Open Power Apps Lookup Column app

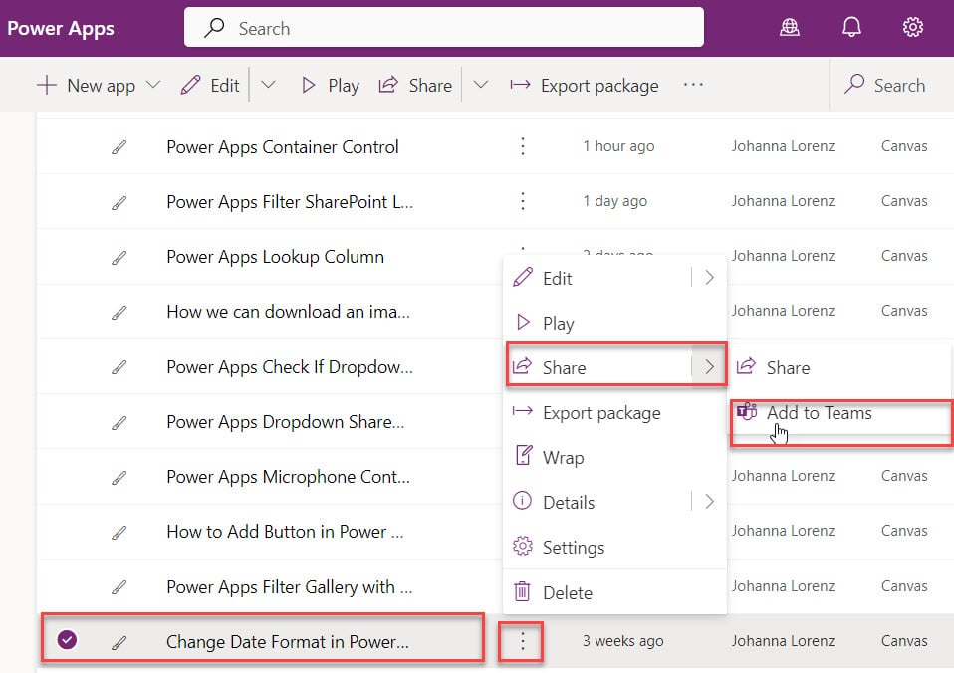(x=275, y=257)
